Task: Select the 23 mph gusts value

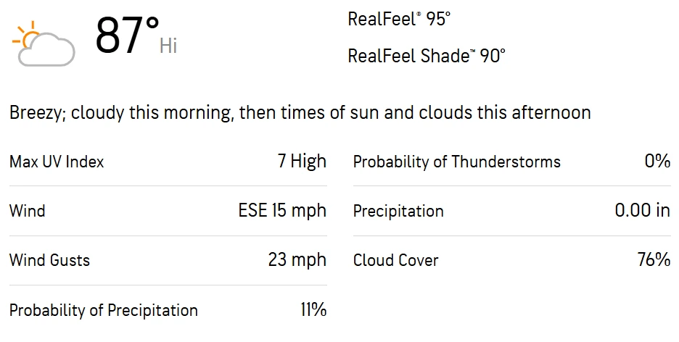Action: point(297,260)
